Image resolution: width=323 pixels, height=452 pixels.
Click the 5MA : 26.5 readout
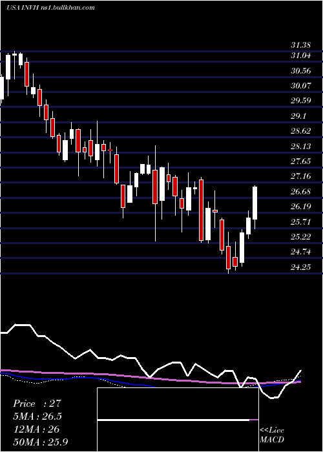[37, 416]
